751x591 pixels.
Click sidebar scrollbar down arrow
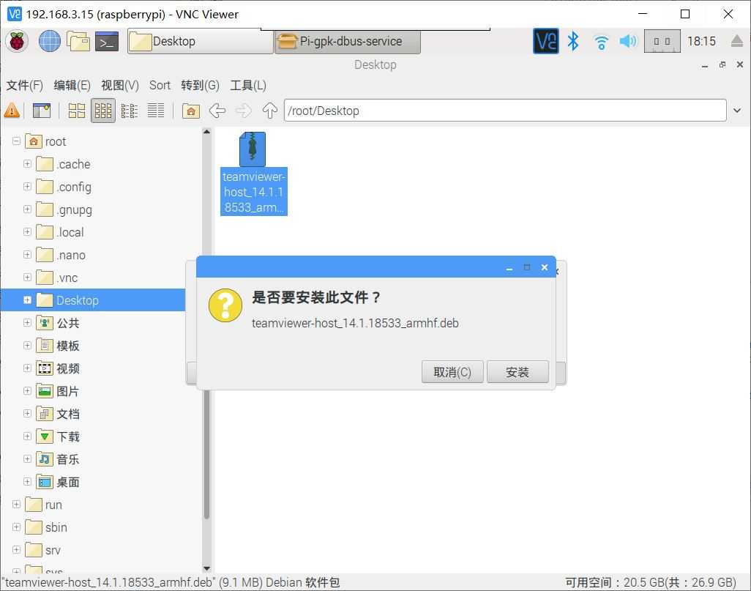206,568
